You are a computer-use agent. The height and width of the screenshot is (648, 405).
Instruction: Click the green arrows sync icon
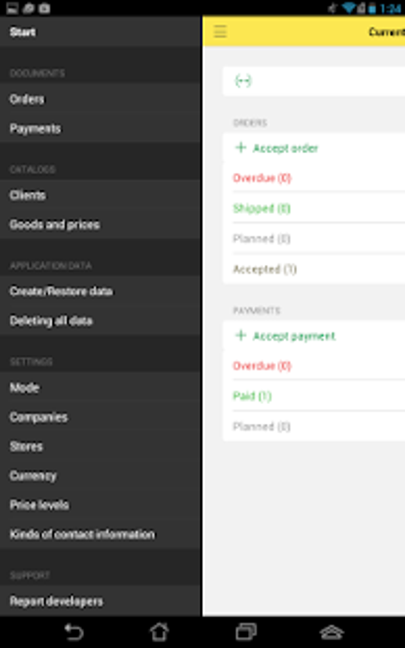pyautogui.click(x=243, y=81)
